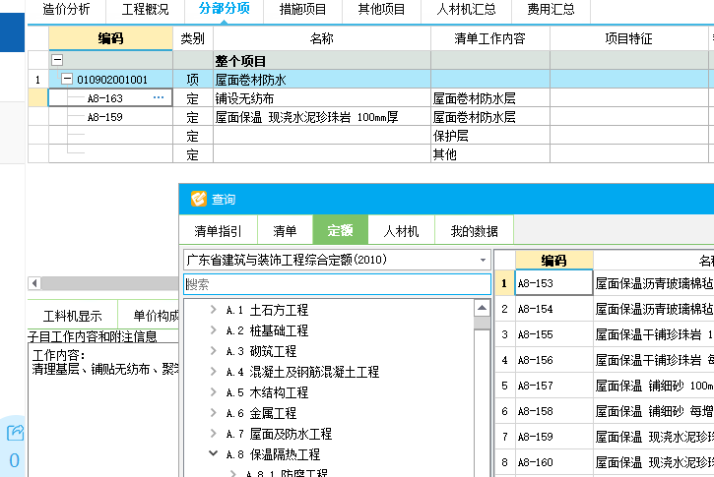The image size is (714, 477).
Task: Click the 查询 dialog app icon
Action: pos(199,199)
